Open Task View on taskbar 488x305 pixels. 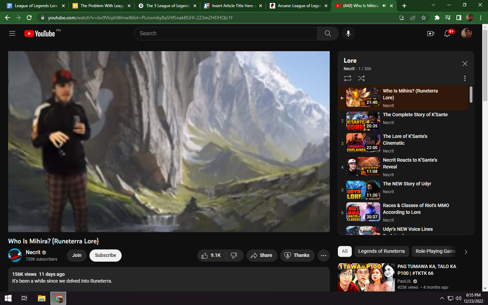pos(24,298)
